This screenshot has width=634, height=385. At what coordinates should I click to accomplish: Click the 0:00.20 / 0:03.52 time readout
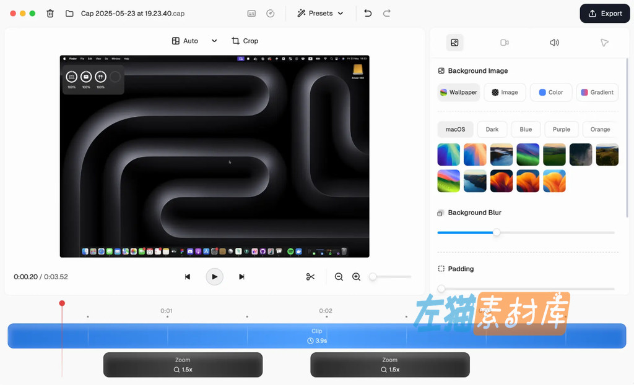point(41,277)
